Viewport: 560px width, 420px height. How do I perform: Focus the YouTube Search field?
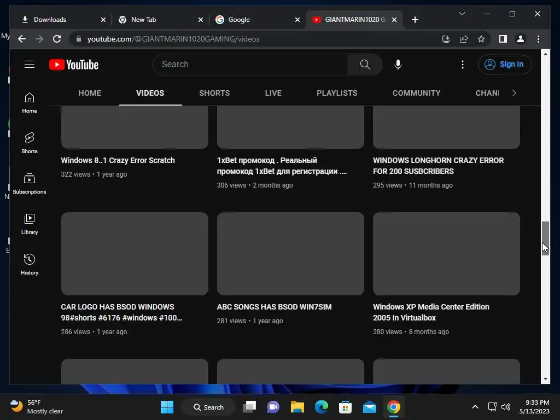pyautogui.click(x=250, y=65)
